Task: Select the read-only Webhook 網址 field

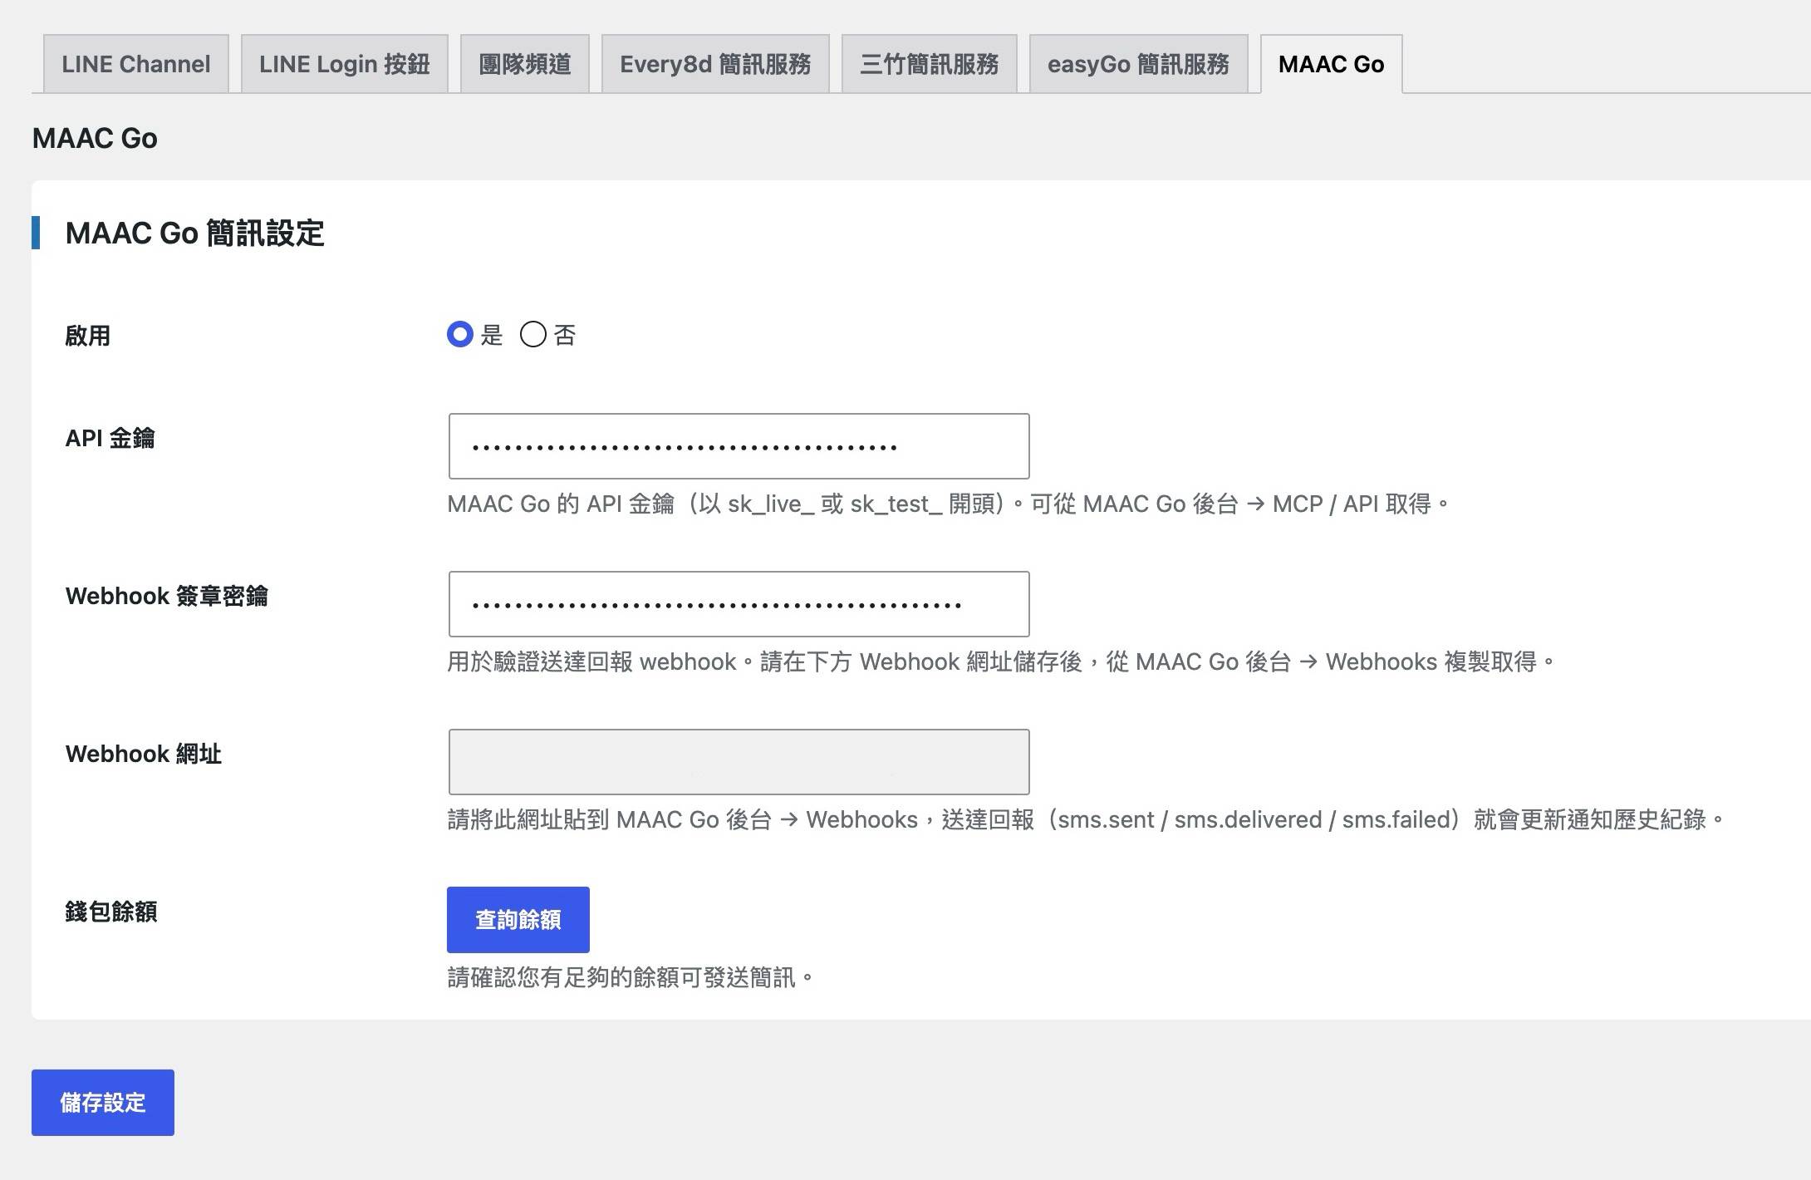Action: point(739,762)
